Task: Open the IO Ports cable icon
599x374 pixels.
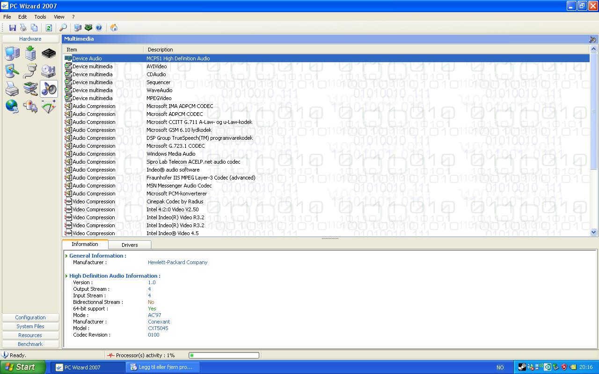Action: tap(30, 71)
